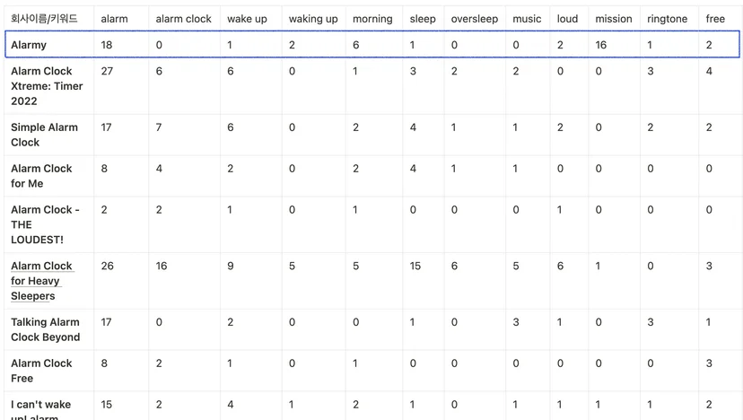The width and height of the screenshot is (743, 420).
Task: Click the waking up column header
Action: pos(314,19)
